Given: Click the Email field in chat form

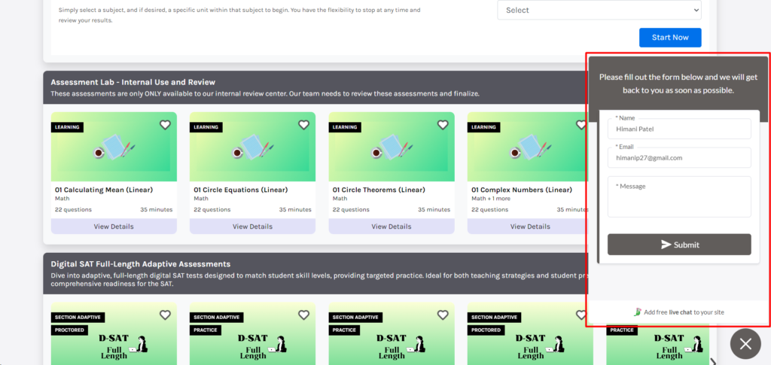Looking at the screenshot, I should point(678,158).
